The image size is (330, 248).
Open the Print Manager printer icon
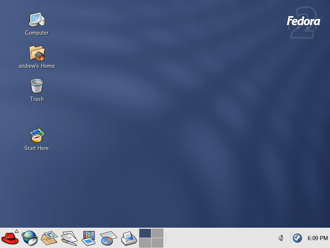pyautogui.click(x=129, y=238)
